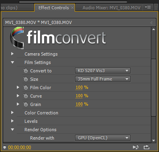Open the panel flyout menu
Viewport: 159px width, 152px height.
(x=148, y=7)
